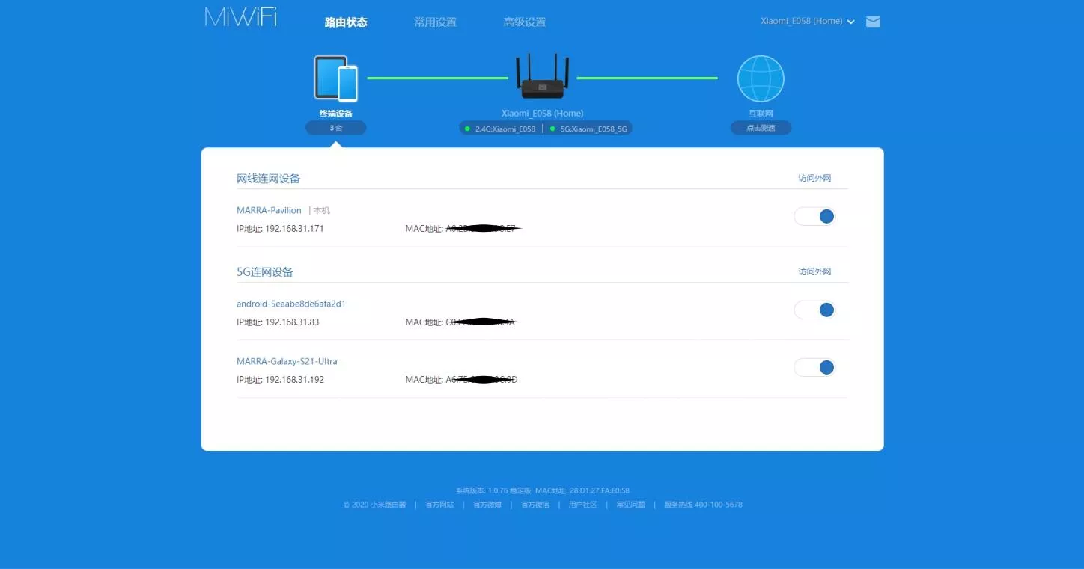Toggle internet access for MARRA-Pavilion
The width and height of the screenshot is (1084, 569).
pyautogui.click(x=814, y=217)
